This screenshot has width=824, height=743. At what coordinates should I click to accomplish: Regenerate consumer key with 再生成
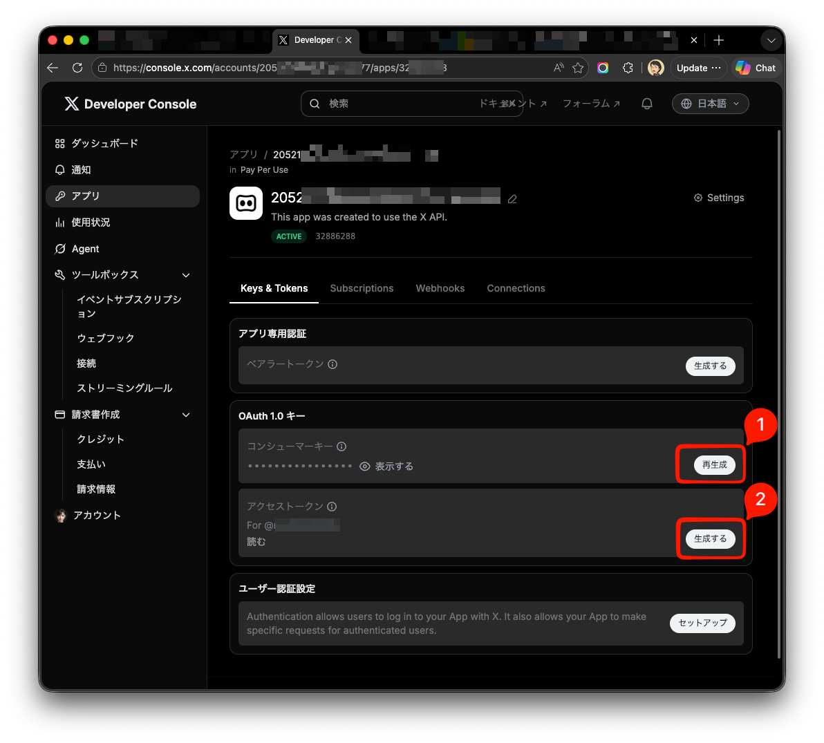pyautogui.click(x=715, y=464)
